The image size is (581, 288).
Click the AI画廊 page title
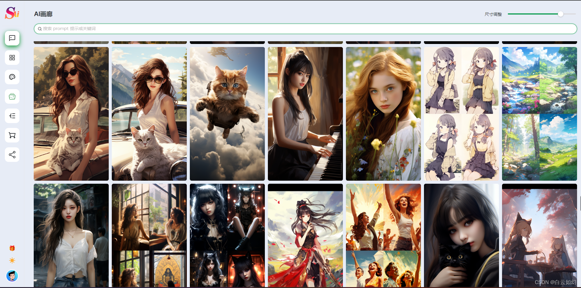(43, 14)
